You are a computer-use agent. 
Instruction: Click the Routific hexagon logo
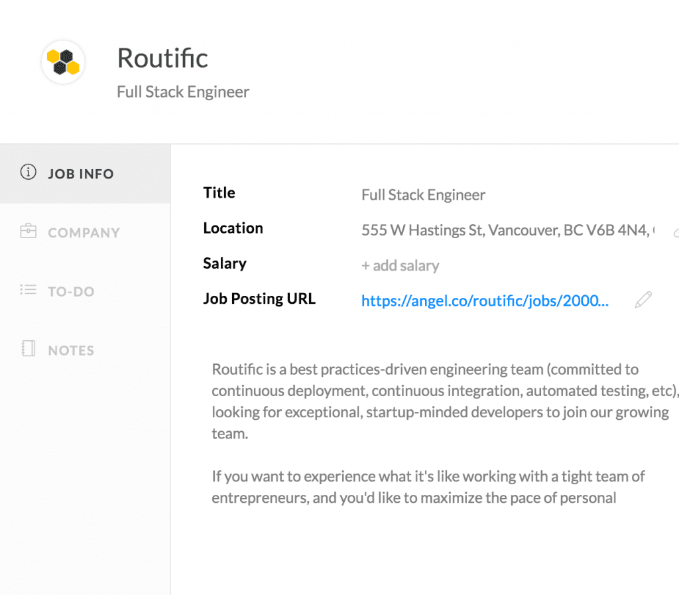[x=63, y=62]
